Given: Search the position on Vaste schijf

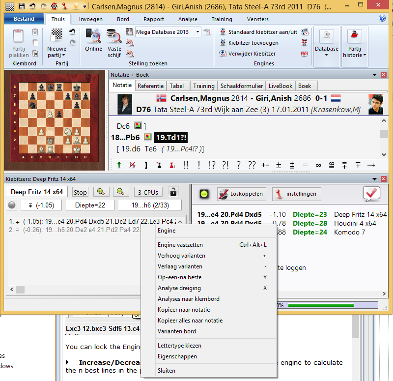Looking at the screenshot, I should point(114,43).
